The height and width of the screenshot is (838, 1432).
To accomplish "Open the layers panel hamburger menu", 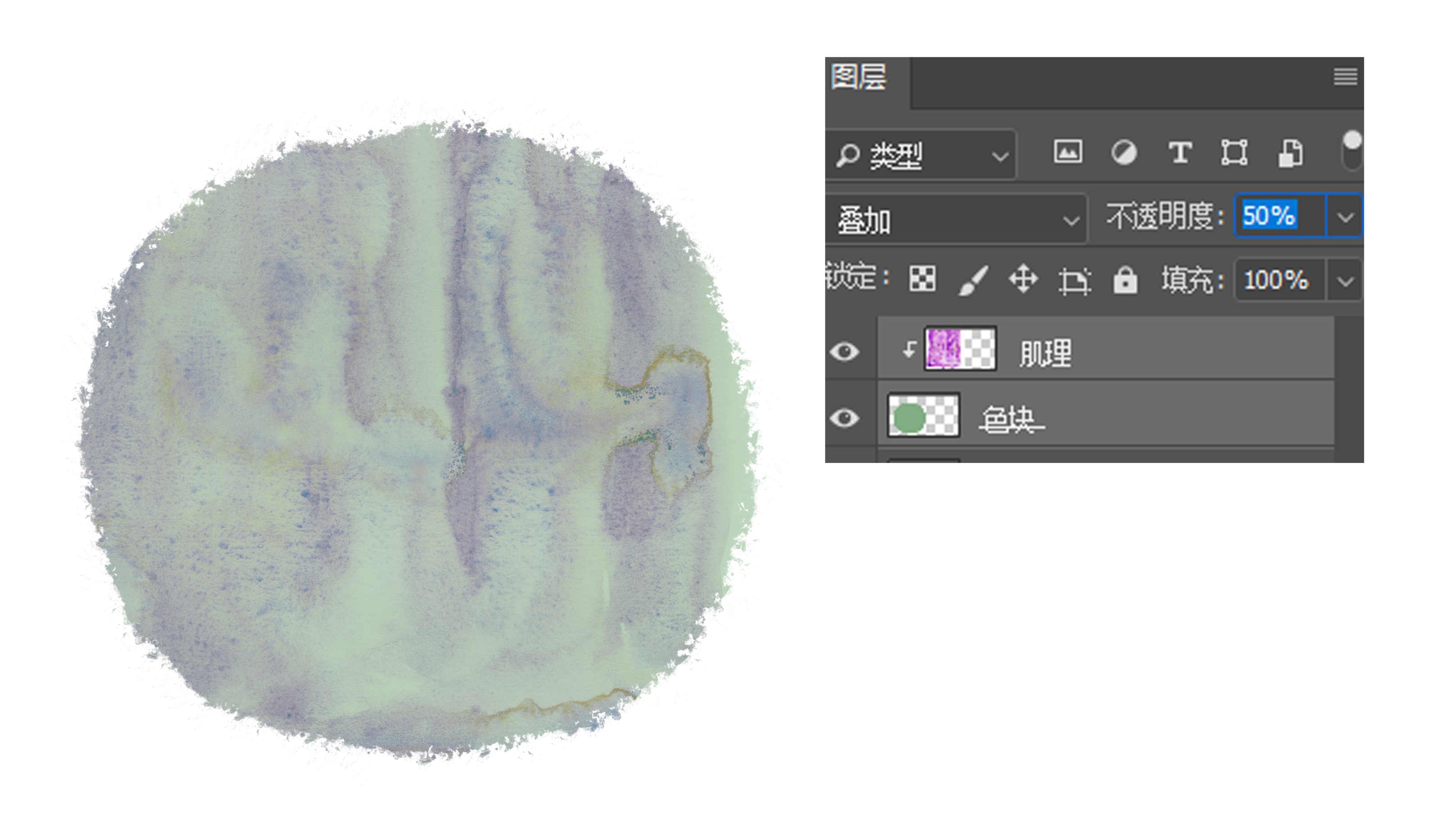I will point(1345,76).
